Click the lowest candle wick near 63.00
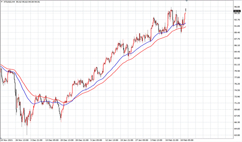 point(27,131)
